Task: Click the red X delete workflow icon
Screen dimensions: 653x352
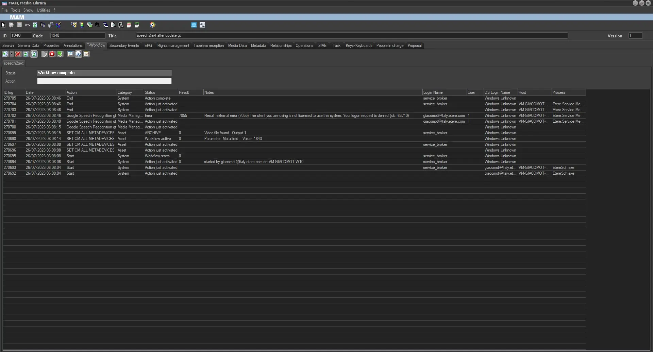Action: 18,54
